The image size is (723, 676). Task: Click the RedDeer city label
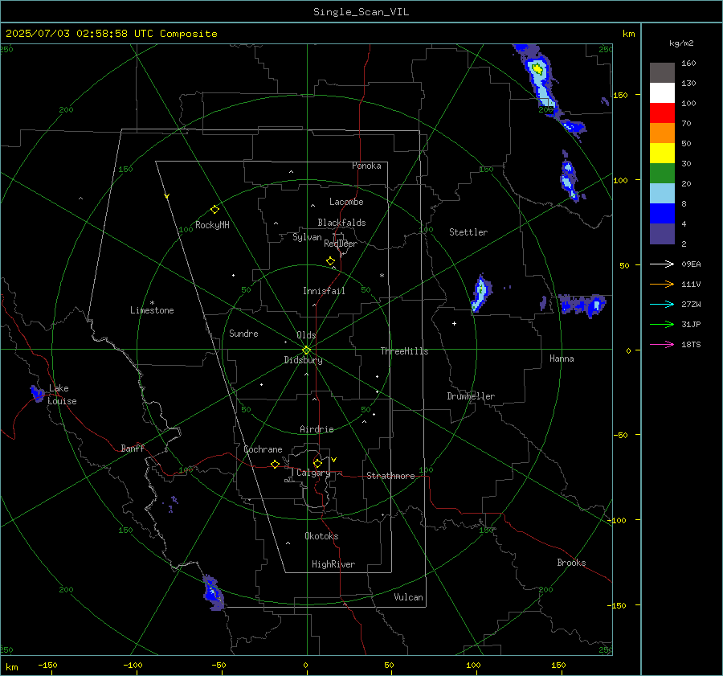pos(341,244)
